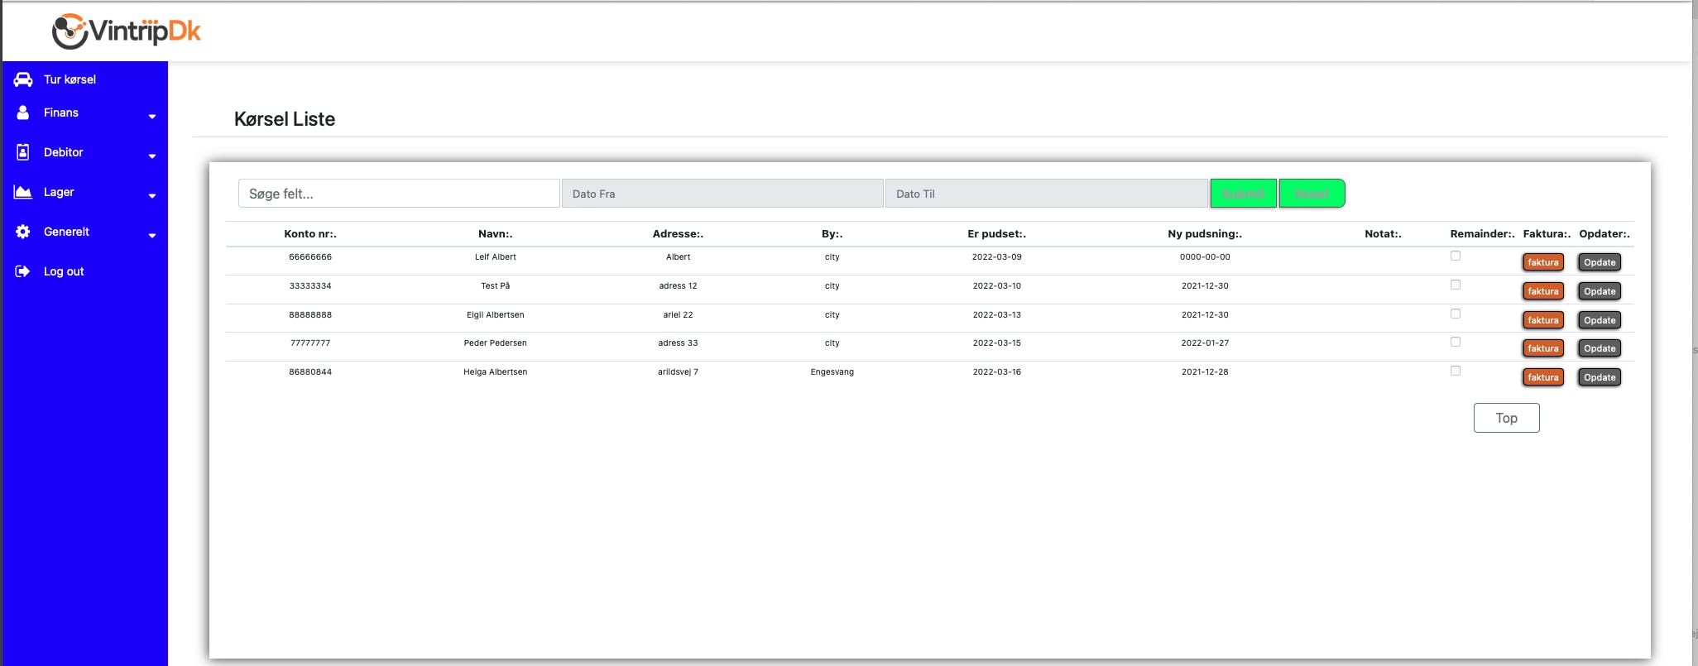Click the contact card icon beside Debitor

pos(23,152)
